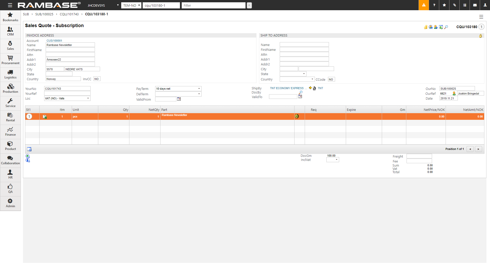Click the gold coins icon in header
This screenshot has height=270, width=490.
425,27
